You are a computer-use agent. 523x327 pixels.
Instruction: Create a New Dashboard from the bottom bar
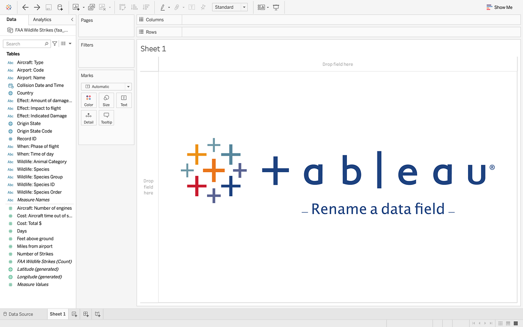(x=85, y=314)
